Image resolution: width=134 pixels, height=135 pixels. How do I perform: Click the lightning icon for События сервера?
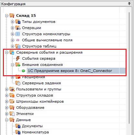18,58
